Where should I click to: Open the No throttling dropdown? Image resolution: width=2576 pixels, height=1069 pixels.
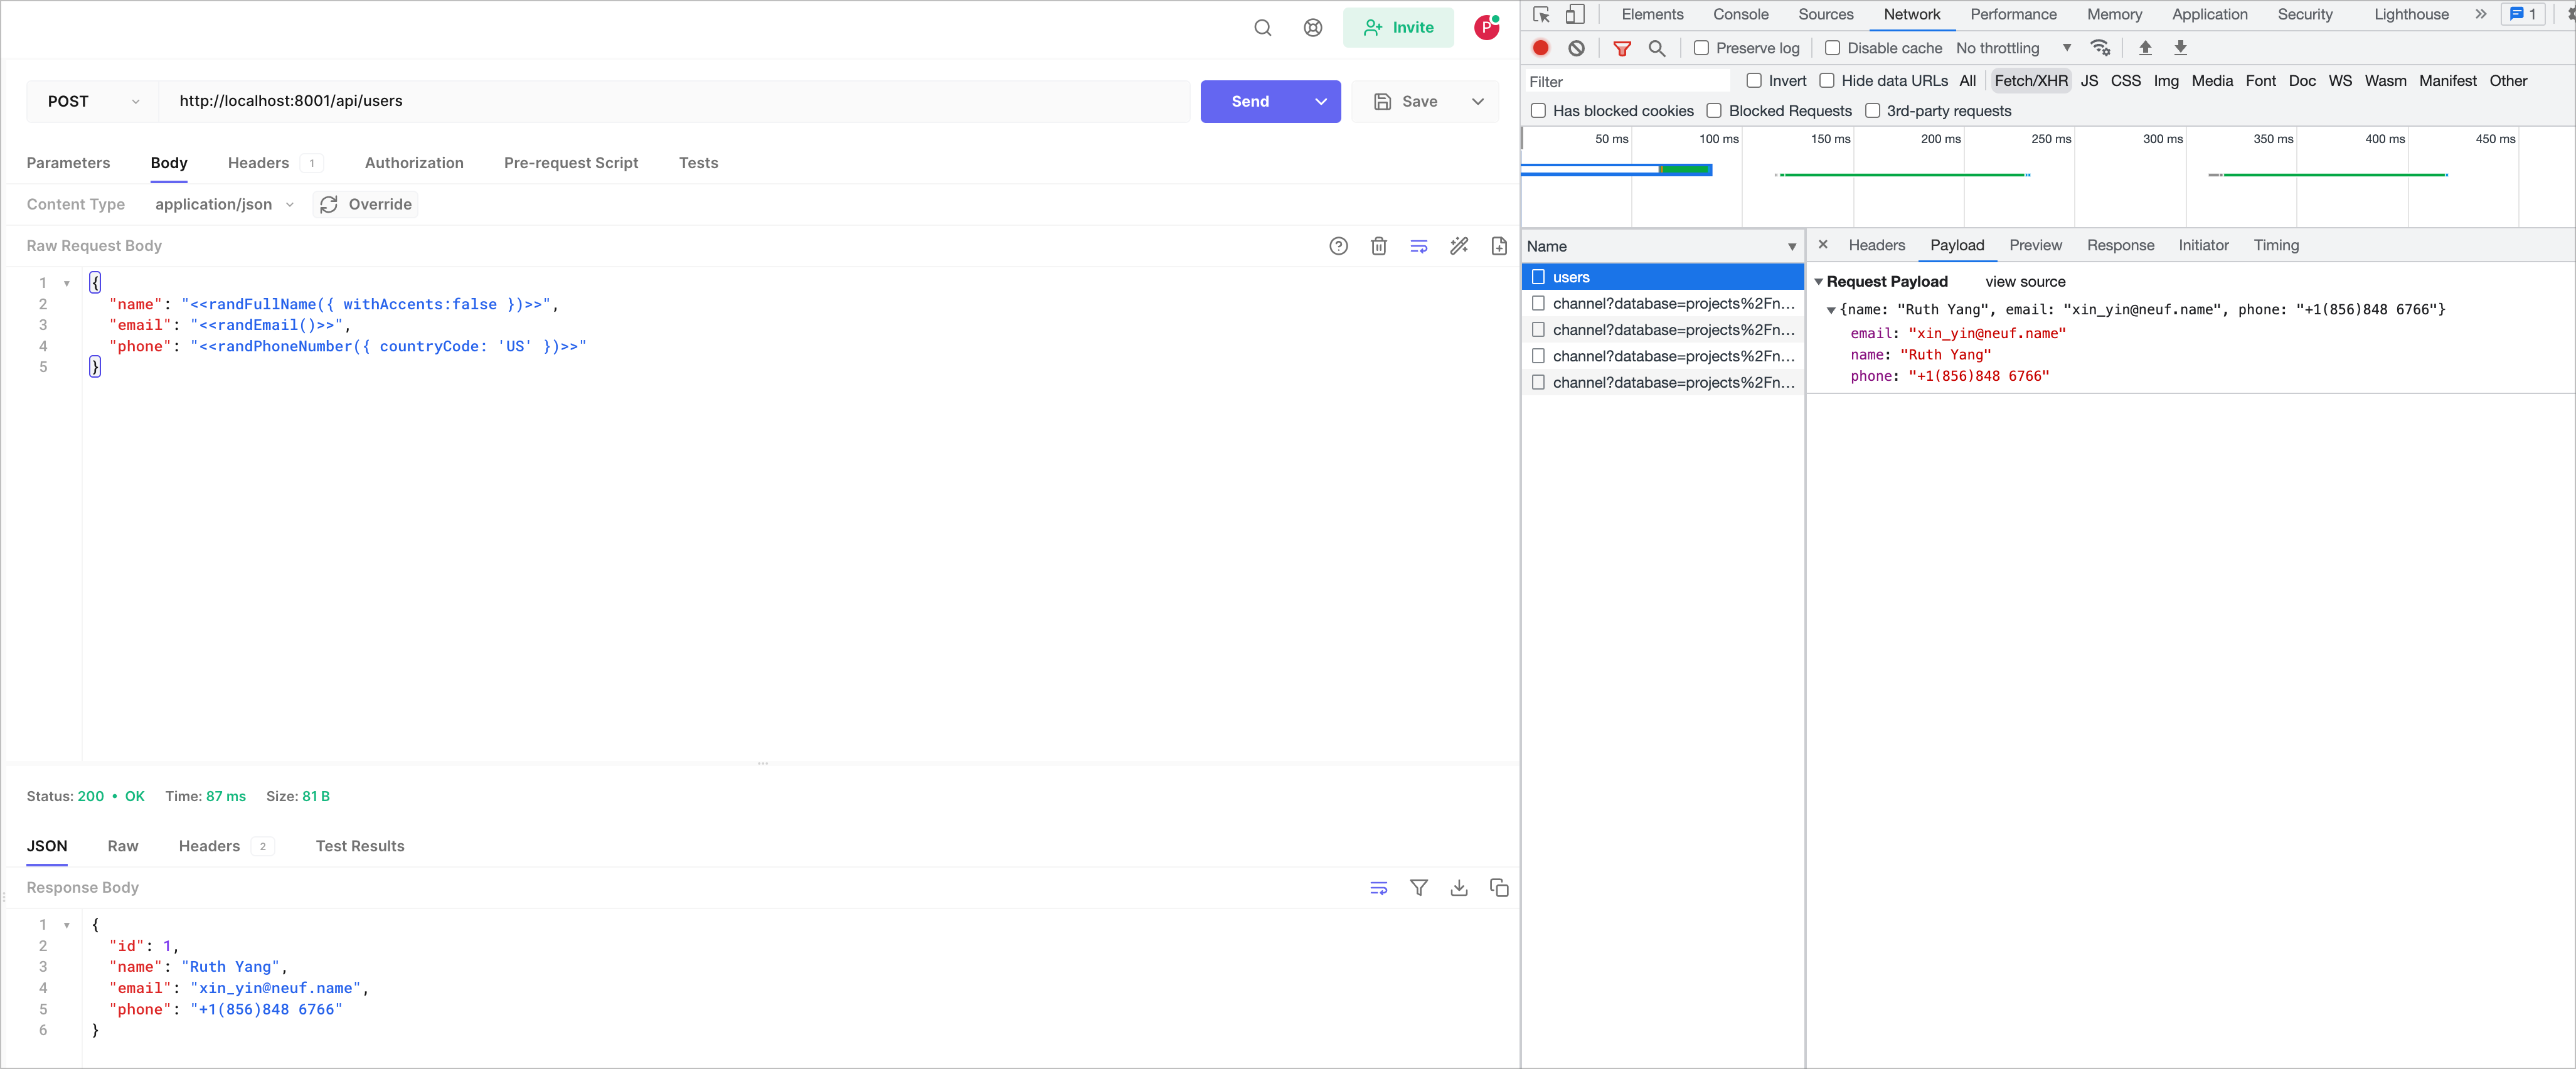pos(2066,48)
